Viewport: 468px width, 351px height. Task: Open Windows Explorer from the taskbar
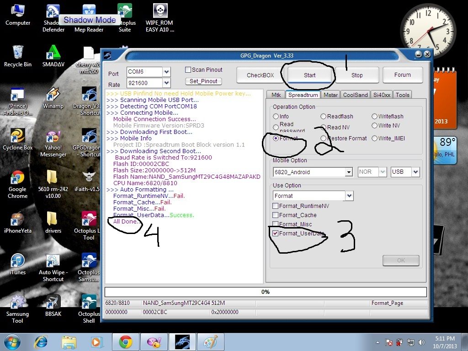click(x=69, y=342)
